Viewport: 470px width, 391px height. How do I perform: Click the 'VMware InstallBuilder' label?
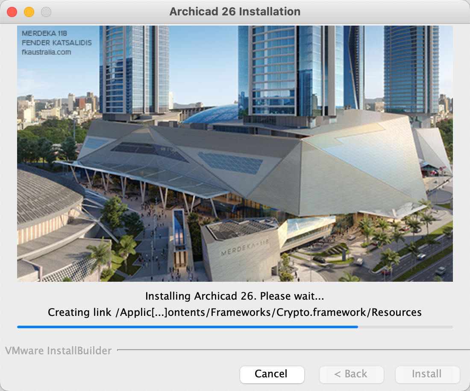pyautogui.click(x=59, y=350)
